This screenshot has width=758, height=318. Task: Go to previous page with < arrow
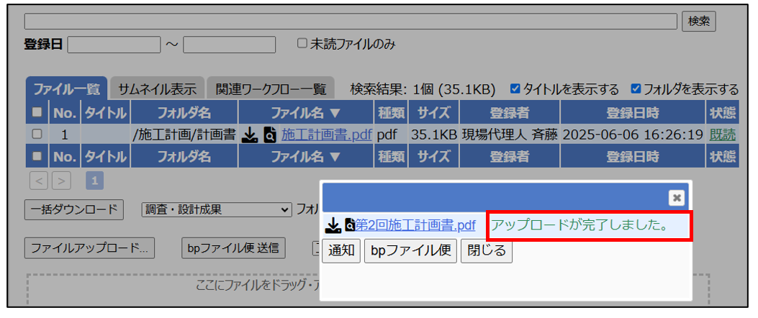point(39,180)
